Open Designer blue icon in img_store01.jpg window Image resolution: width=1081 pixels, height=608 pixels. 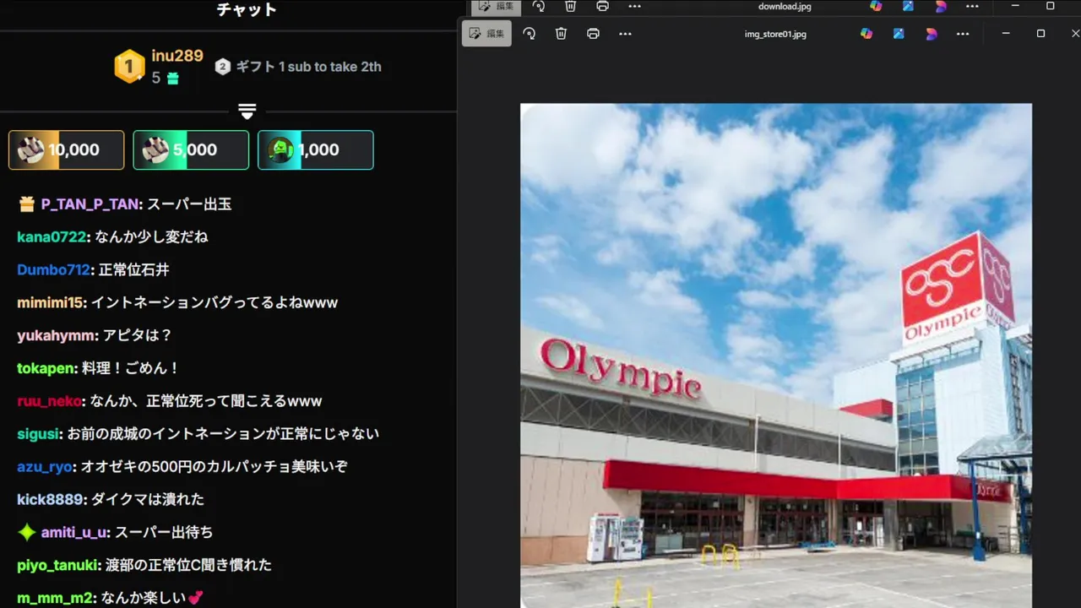(899, 34)
